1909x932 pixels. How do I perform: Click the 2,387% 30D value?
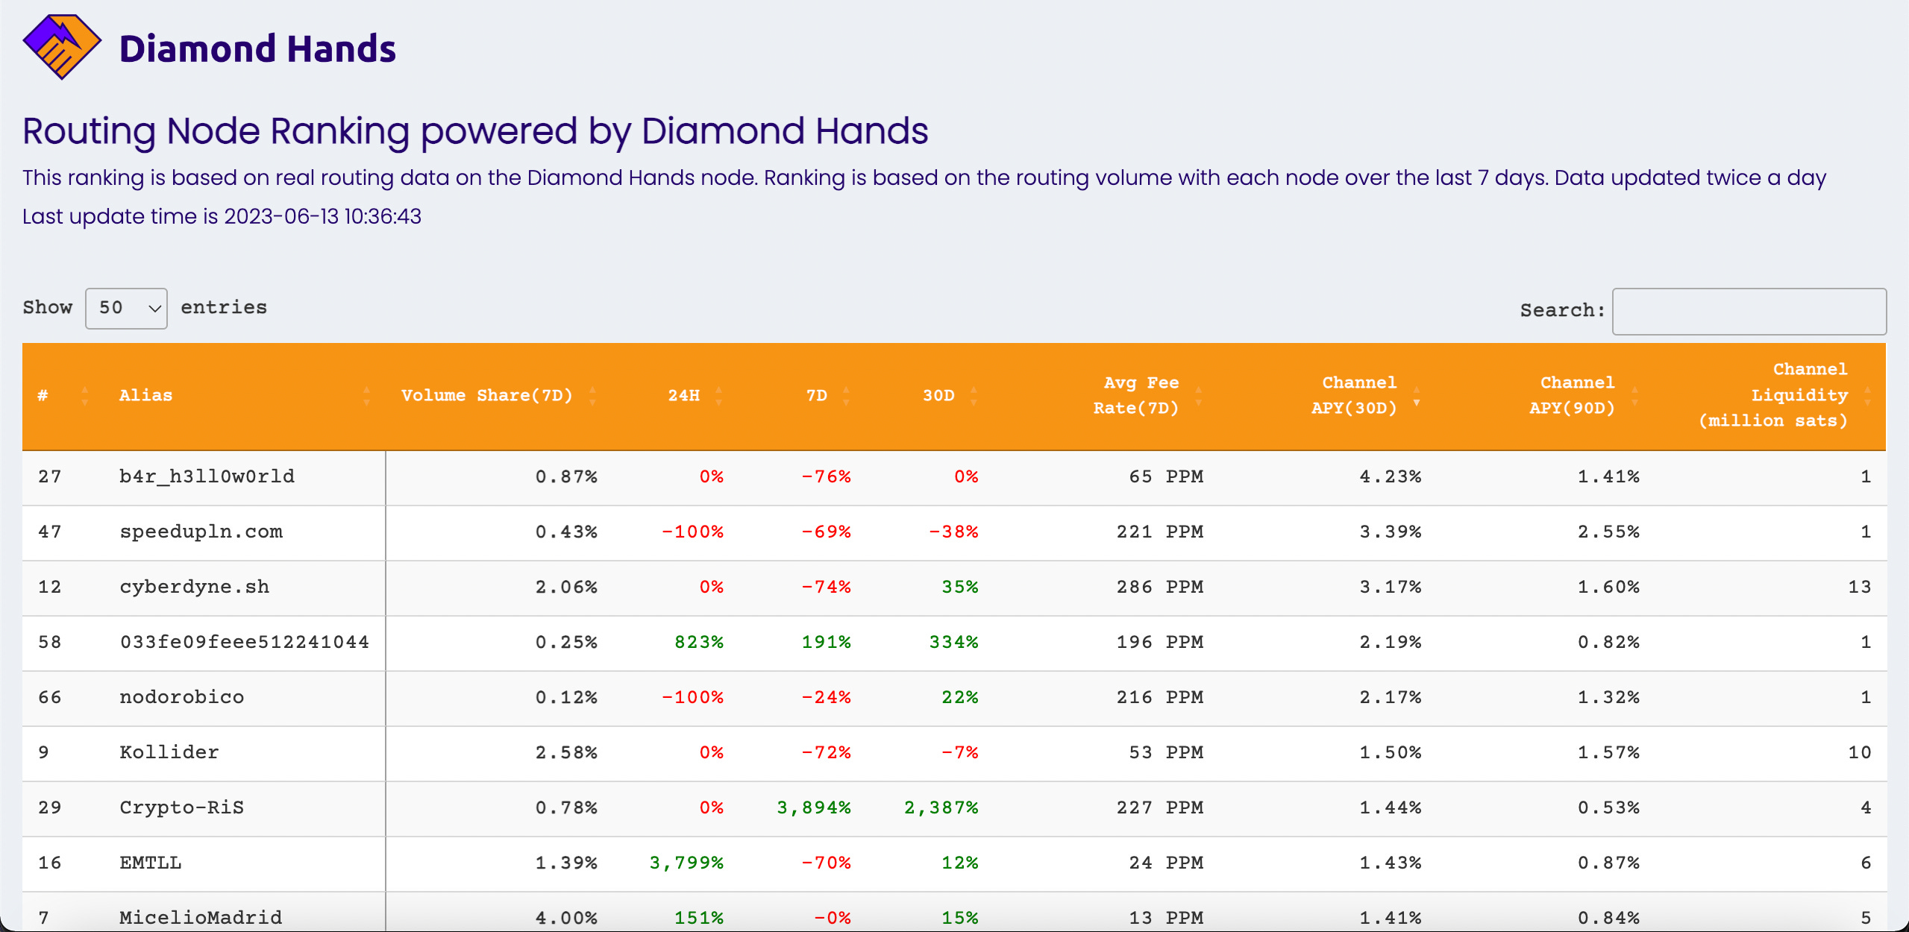click(941, 808)
